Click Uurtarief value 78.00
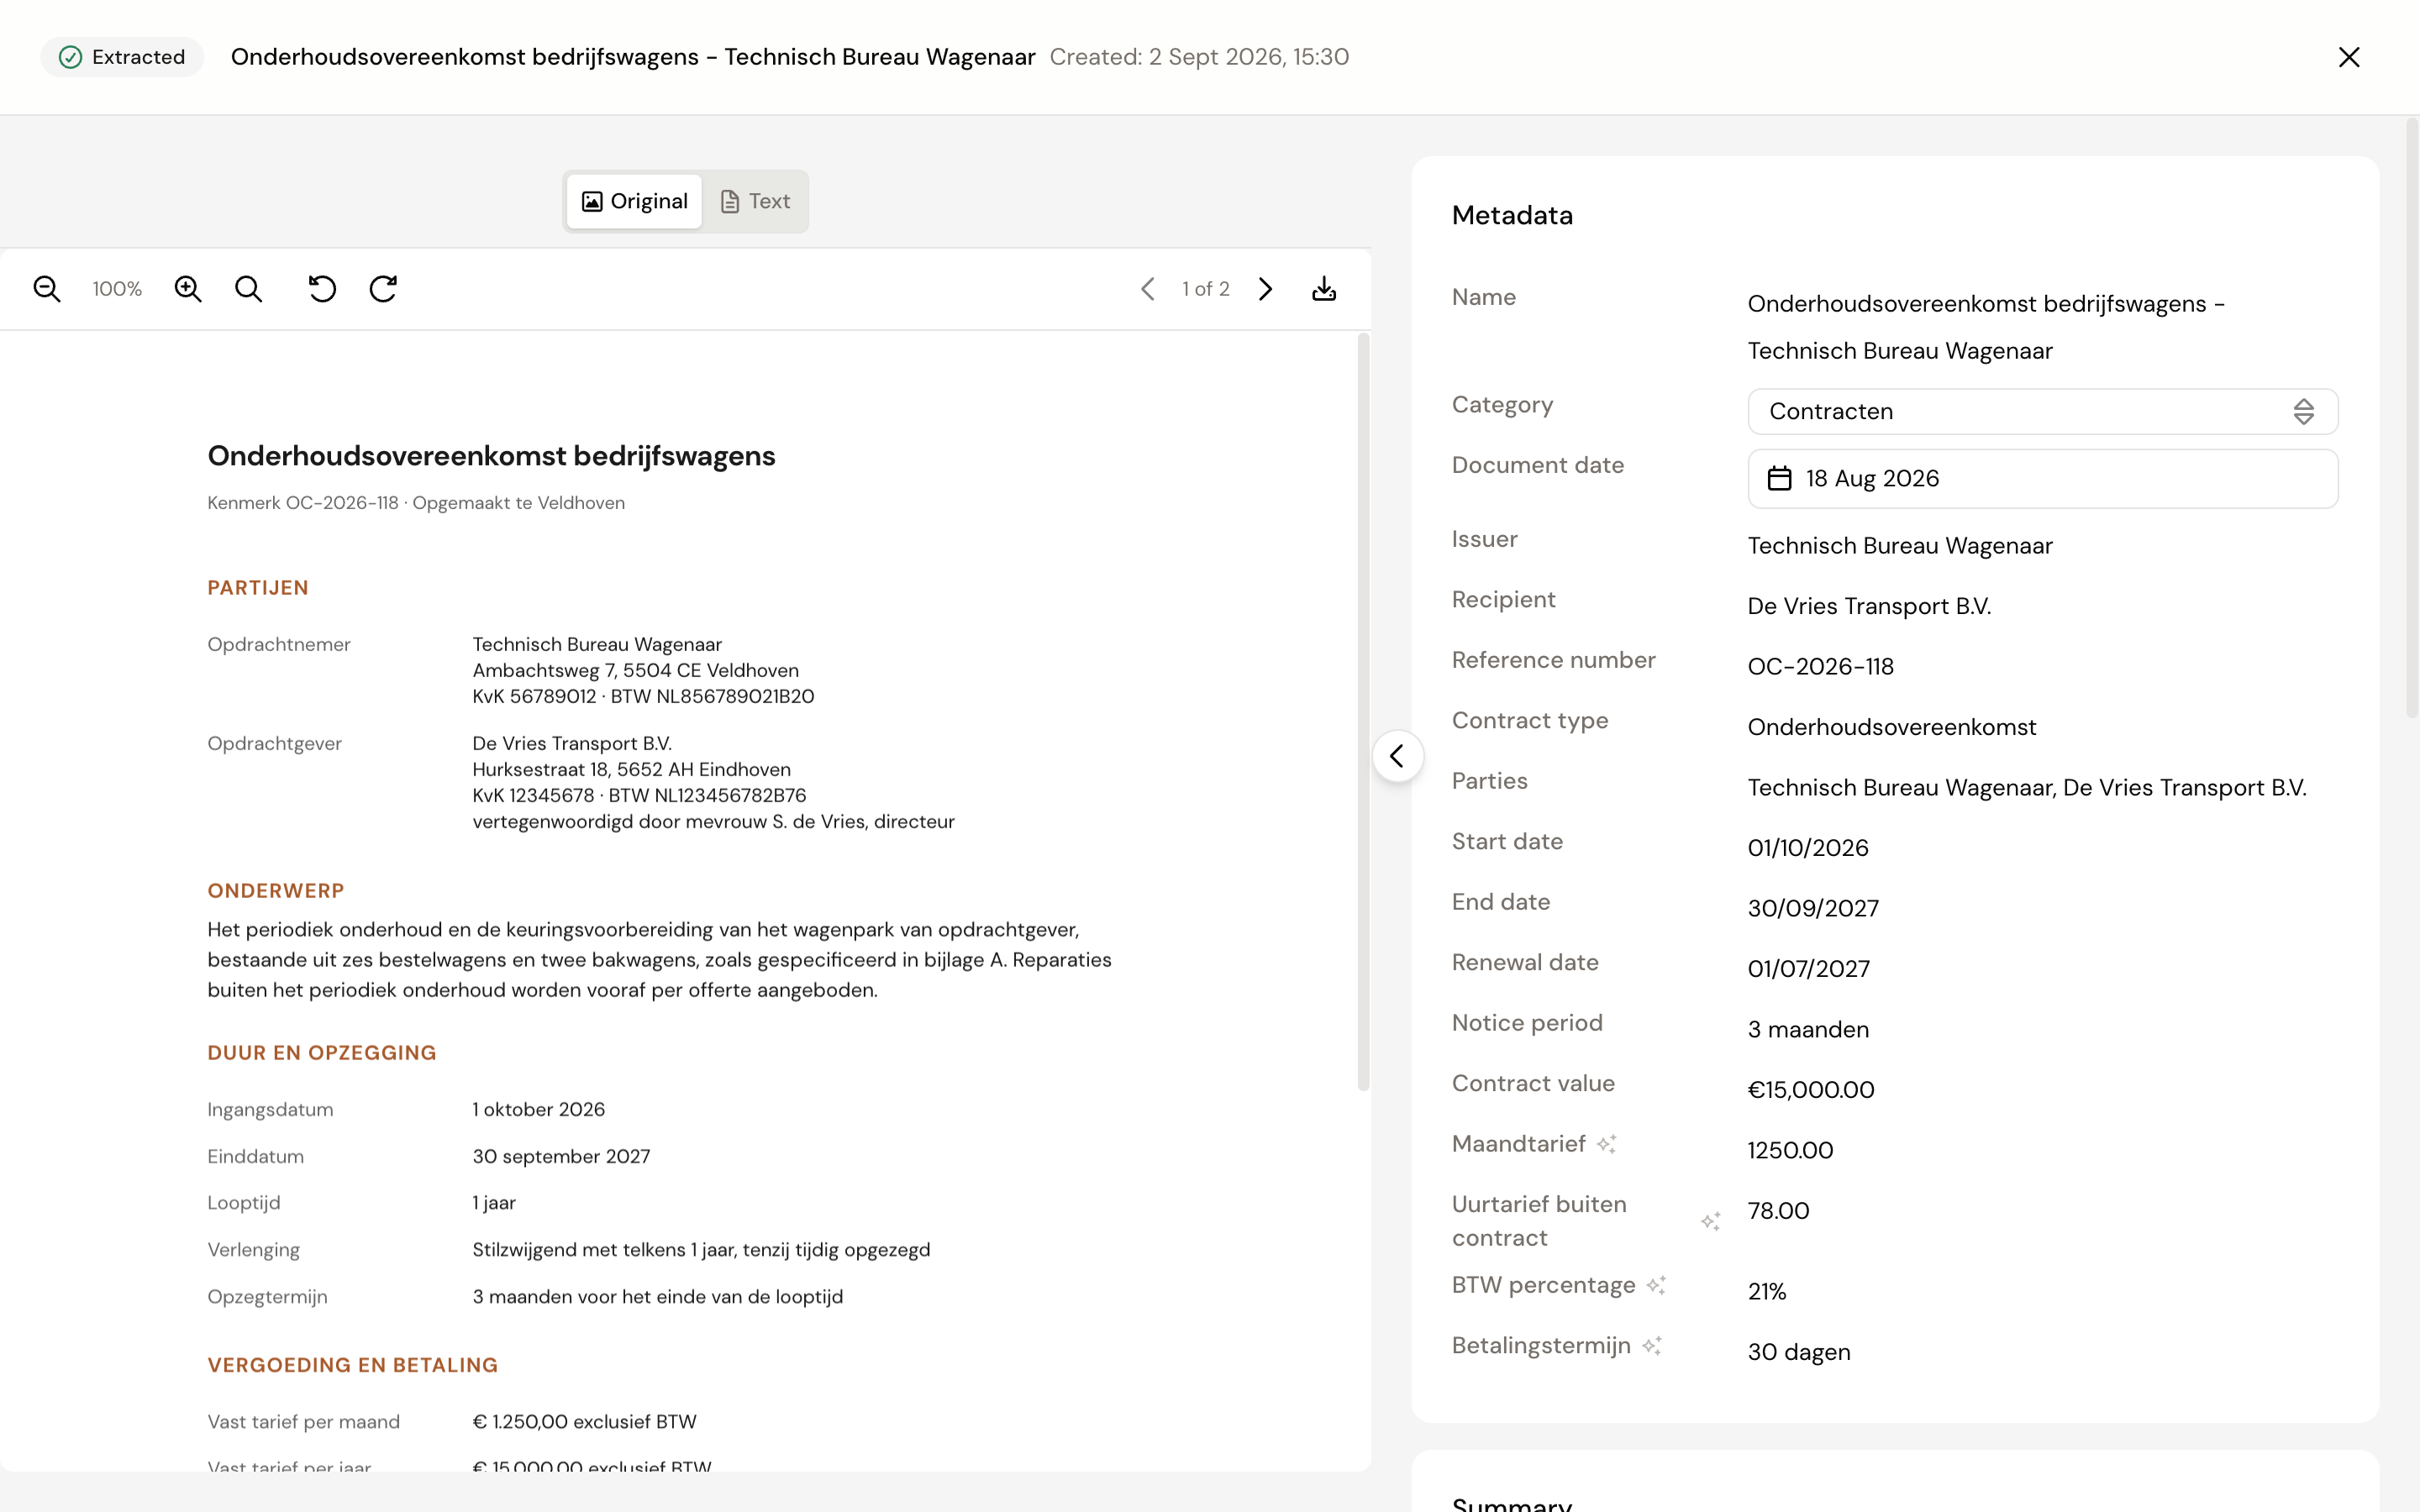2420x1512 pixels. coord(1778,1212)
